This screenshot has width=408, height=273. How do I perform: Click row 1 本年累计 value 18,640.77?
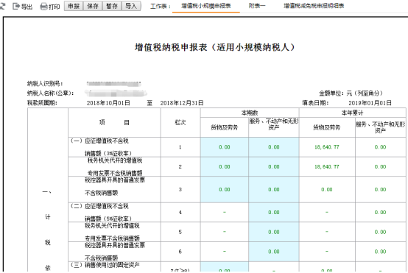click(x=327, y=147)
